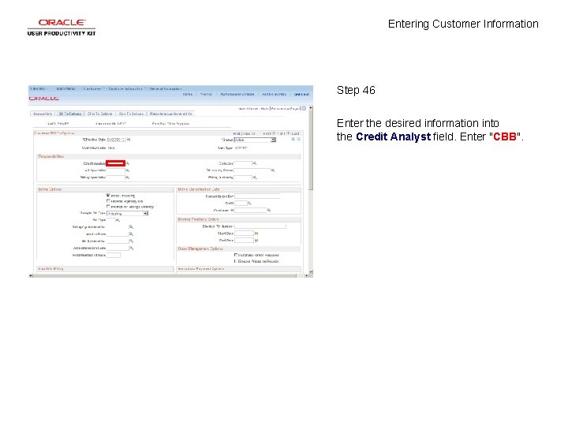Click into the Blanket PO Number field
568x426 pixels.
point(260,226)
